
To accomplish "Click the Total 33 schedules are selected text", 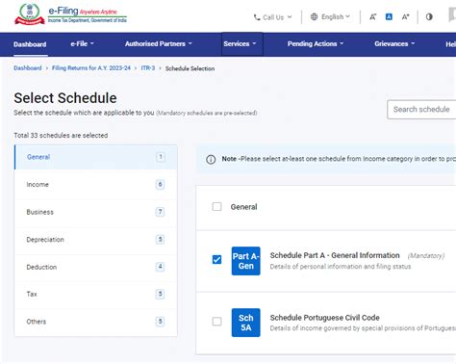I will 61,136.
